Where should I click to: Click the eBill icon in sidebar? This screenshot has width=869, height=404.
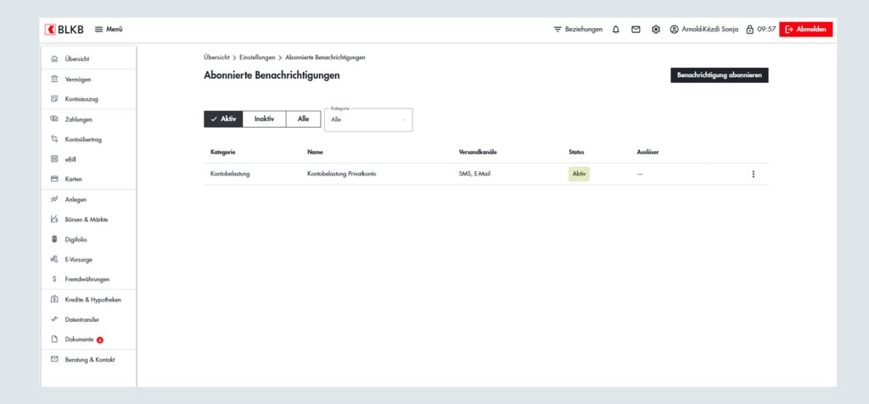coord(54,159)
